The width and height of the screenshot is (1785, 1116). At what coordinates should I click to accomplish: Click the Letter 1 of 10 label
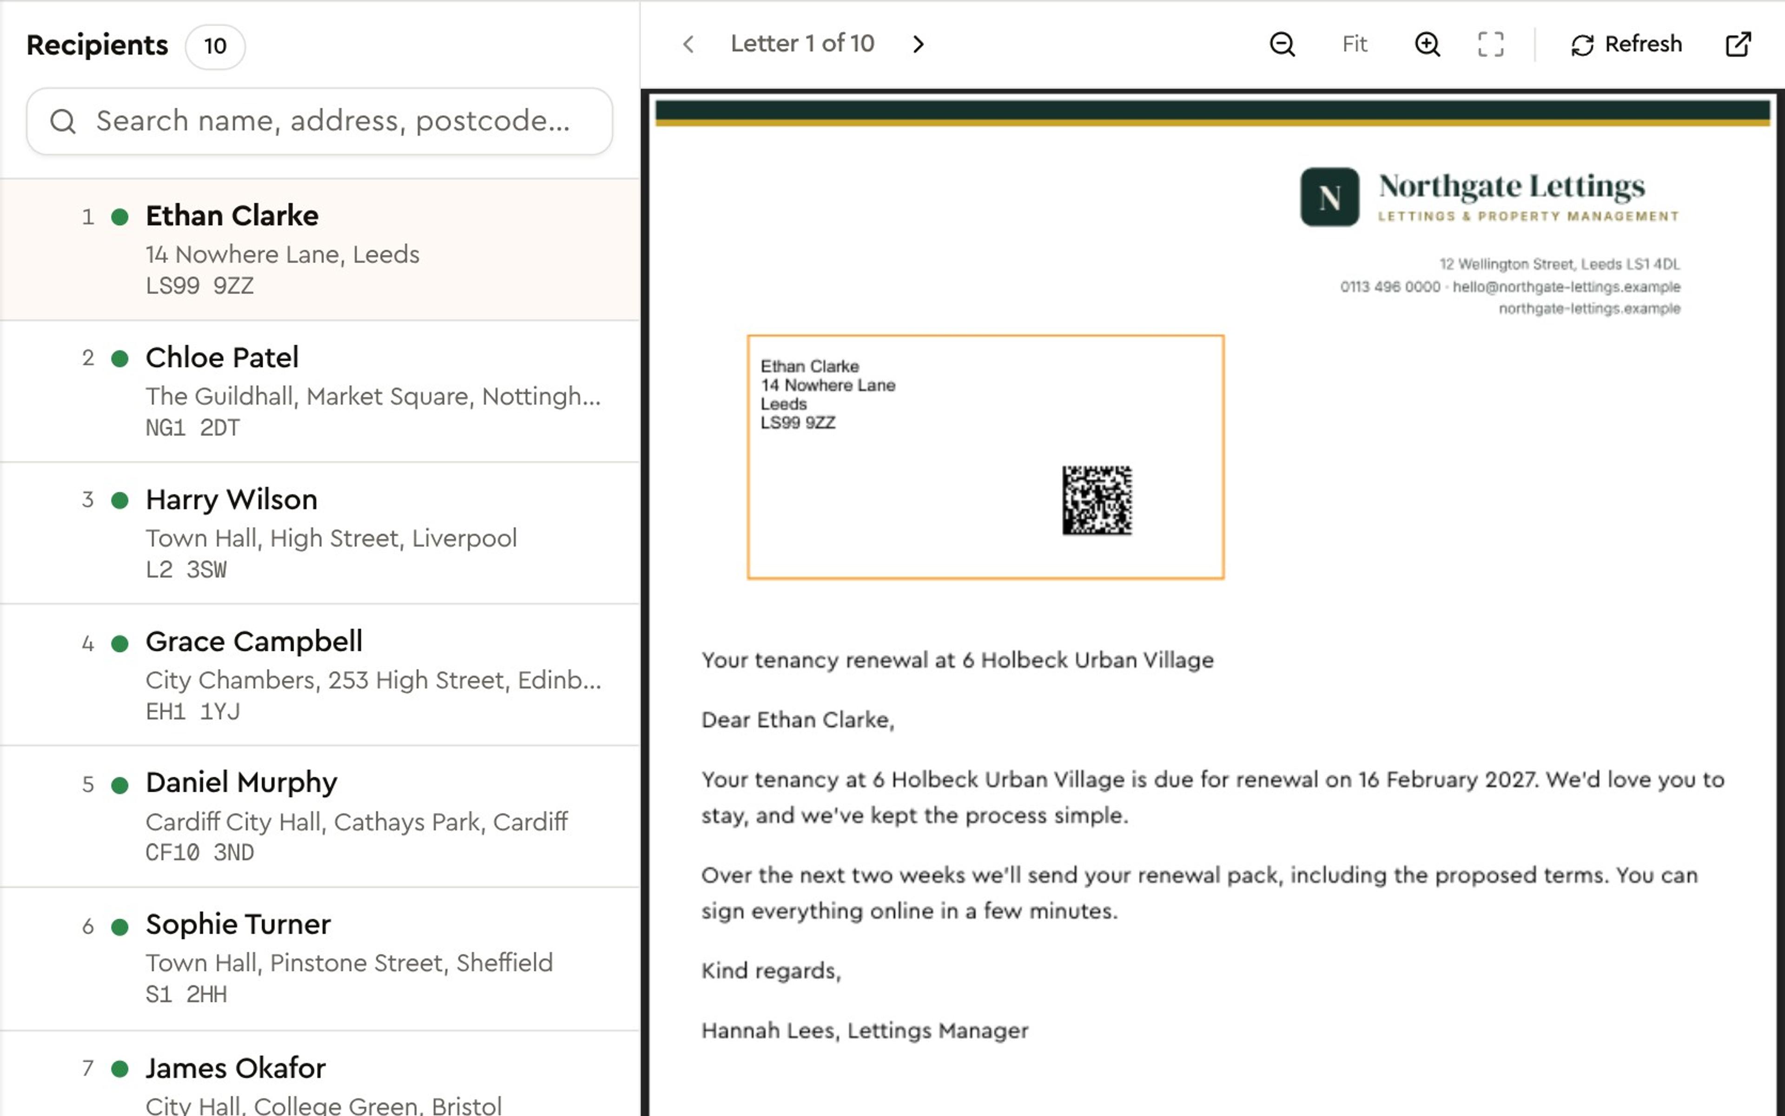[x=802, y=44]
